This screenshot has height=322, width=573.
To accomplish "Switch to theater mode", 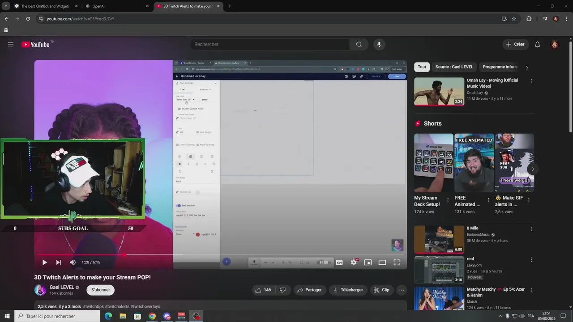I will (x=382, y=263).
